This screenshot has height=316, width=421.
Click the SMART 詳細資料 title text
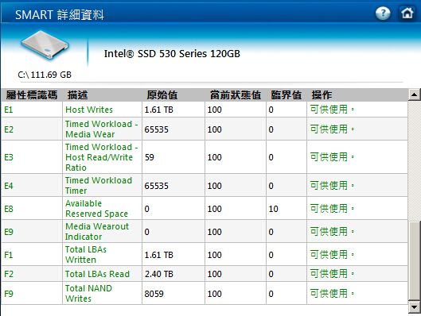pyautogui.click(x=60, y=15)
